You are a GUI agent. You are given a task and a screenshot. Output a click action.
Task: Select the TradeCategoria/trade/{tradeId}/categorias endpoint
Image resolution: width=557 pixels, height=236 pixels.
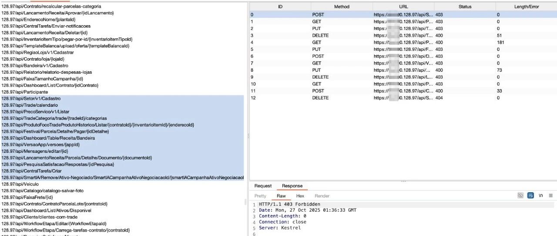pos(54,118)
